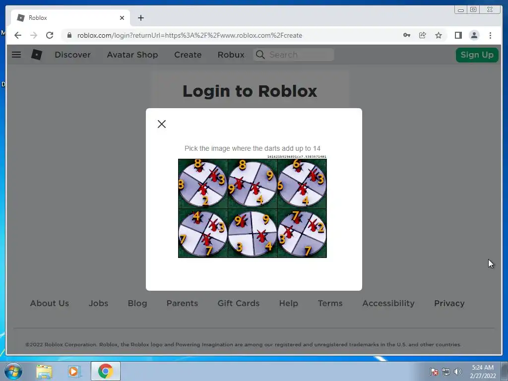This screenshot has width=508, height=381.
Task: Open the saved passwords key icon
Action: point(407,35)
